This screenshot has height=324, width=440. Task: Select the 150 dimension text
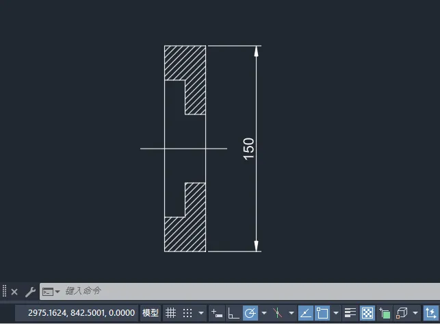248,149
